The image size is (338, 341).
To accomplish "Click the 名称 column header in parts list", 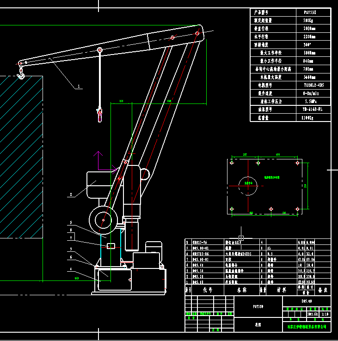I will pos(241,290).
